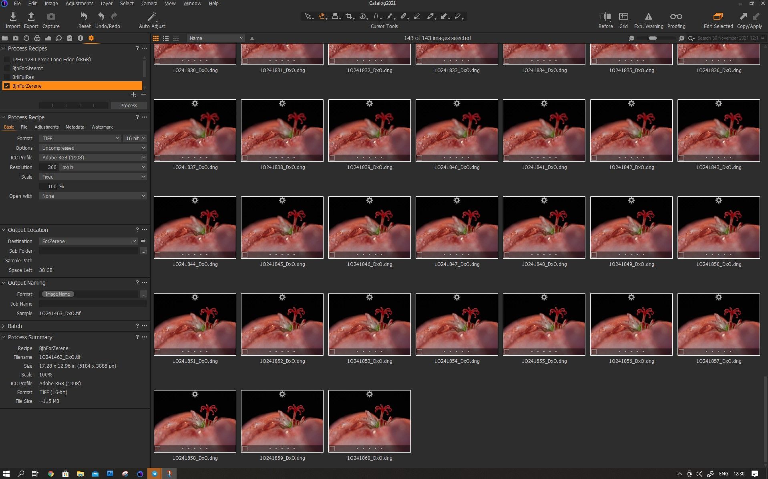Click Sub Folder browse ellipsis button
768x479 pixels.
[143, 251]
